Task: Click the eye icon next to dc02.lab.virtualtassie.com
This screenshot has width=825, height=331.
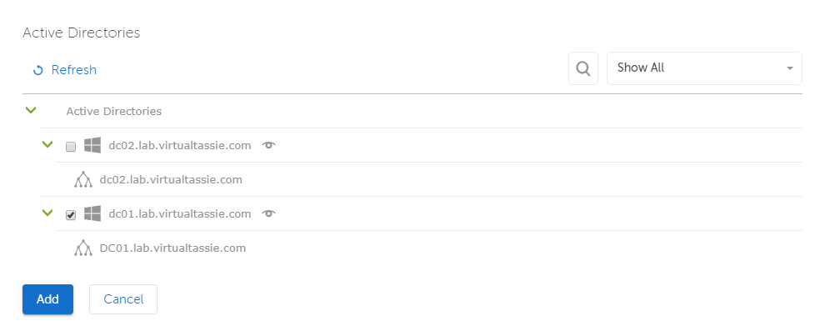Action: 269,145
